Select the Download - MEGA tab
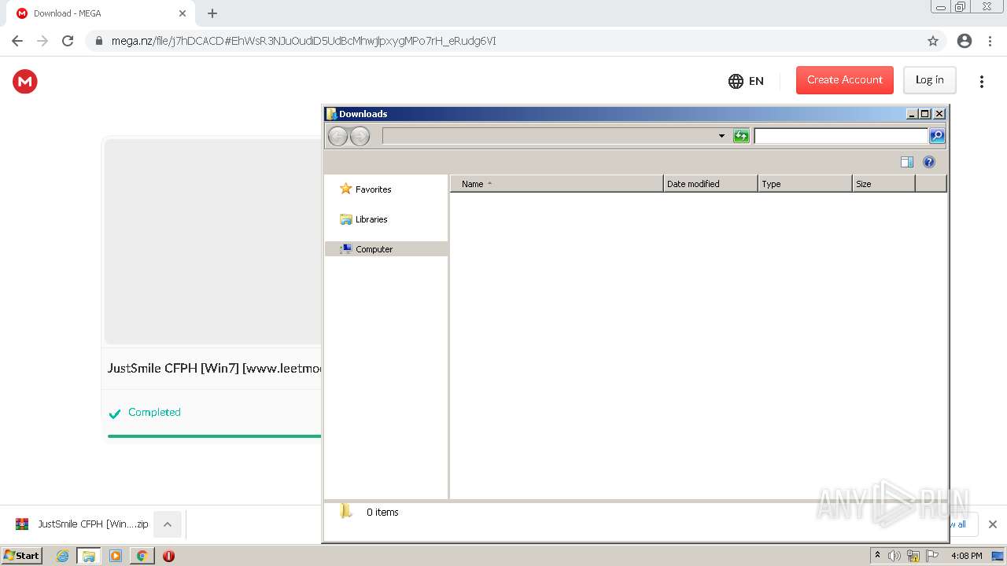Viewport: 1007px width, 566px height. 100,13
